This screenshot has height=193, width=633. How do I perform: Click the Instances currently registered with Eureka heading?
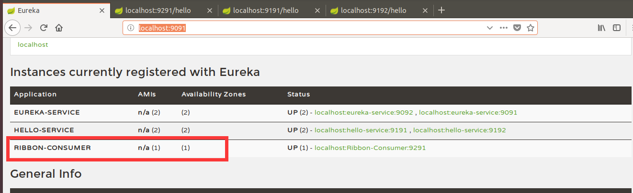click(x=135, y=73)
